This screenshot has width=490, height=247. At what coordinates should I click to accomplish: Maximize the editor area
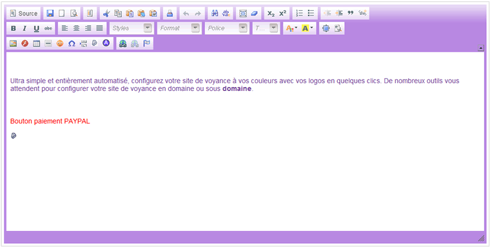(326, 28)
